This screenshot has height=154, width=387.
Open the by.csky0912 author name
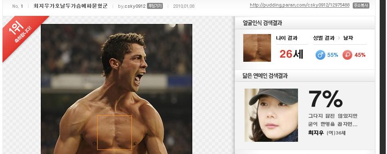tap(131, 6)
